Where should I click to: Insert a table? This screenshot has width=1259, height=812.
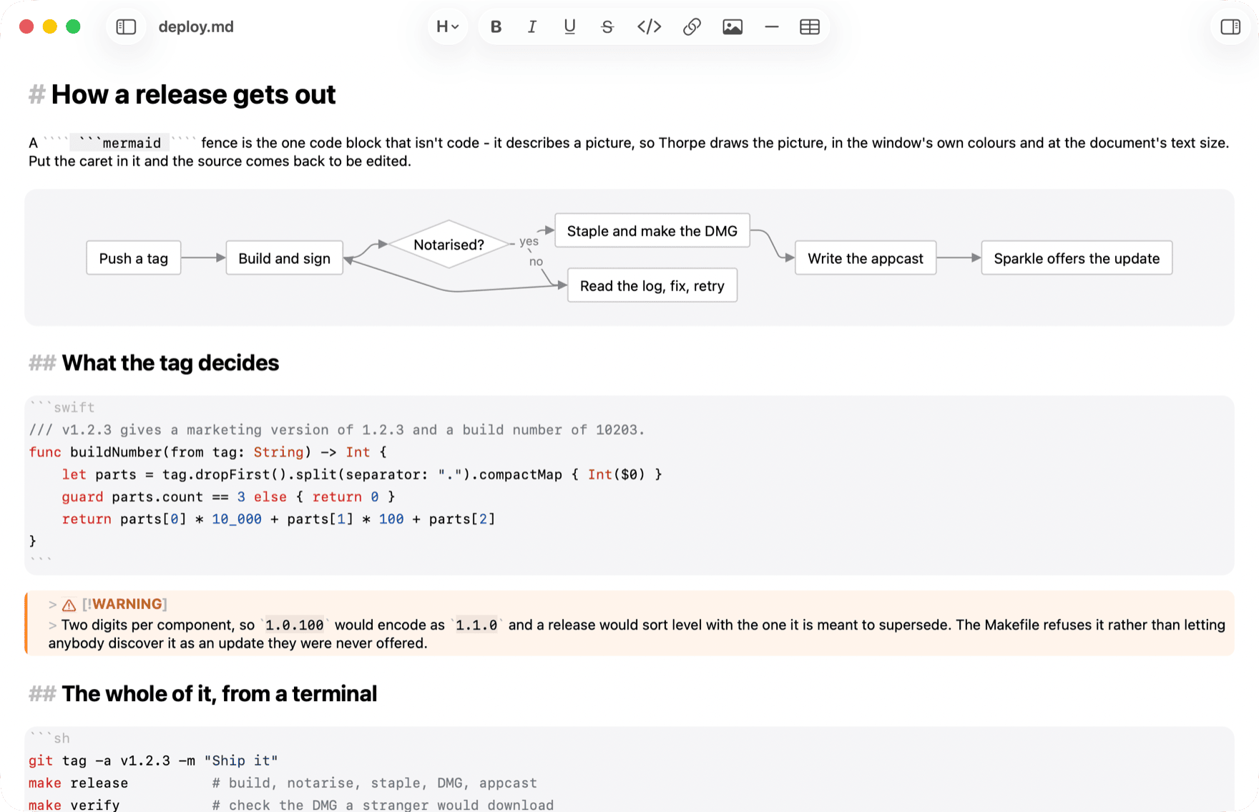click(x=810, y=27)
